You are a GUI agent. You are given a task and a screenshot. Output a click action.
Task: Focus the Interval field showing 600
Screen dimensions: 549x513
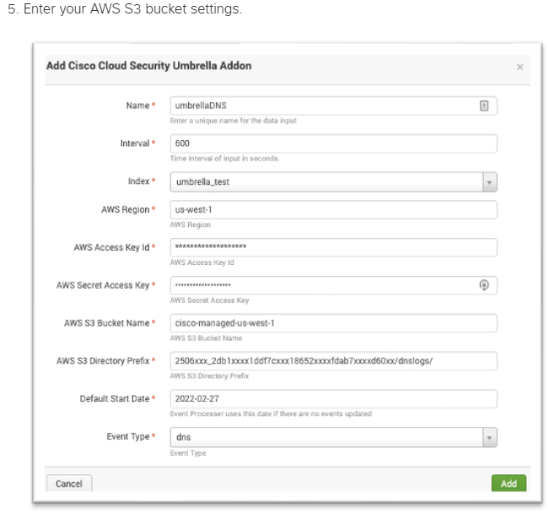333,143
